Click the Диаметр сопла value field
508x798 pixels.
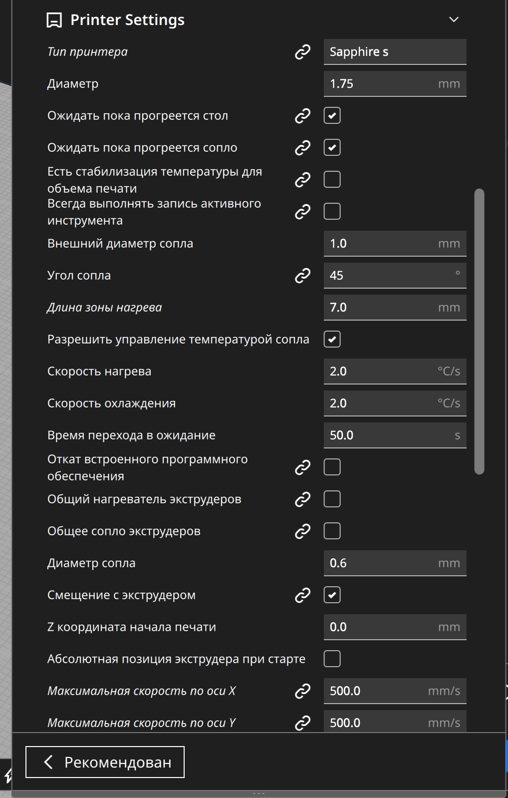[x=379, y=563]
